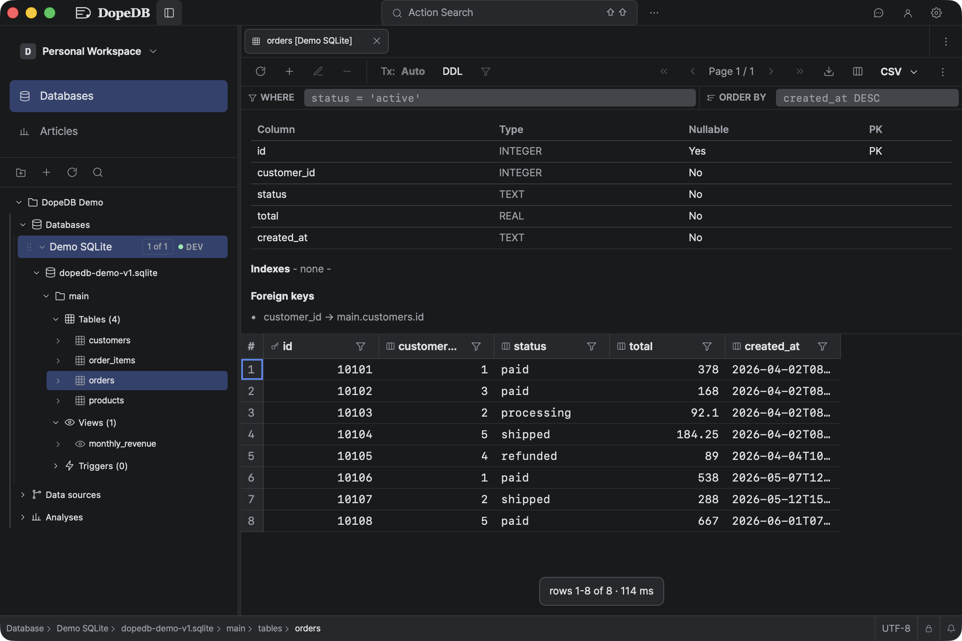Open the Personal Workspace dropdown

coord(89,51)
